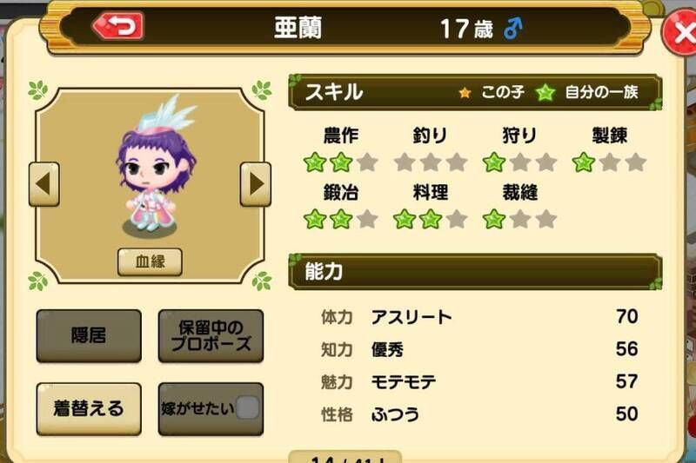Image resolution: width=696 pixels, height=463 pixels.
Task: Select the 隠居 retire button
Action: click(89, 336)
